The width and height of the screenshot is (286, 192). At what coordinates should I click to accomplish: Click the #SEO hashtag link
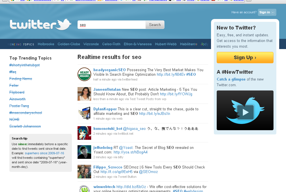click(191, 74)
